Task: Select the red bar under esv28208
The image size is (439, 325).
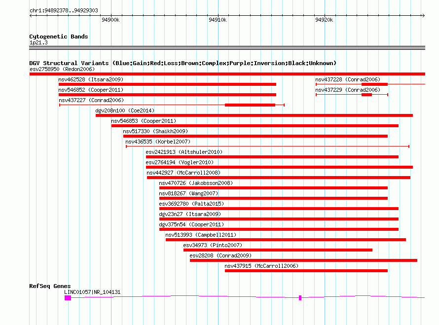Action: point(303,260)
